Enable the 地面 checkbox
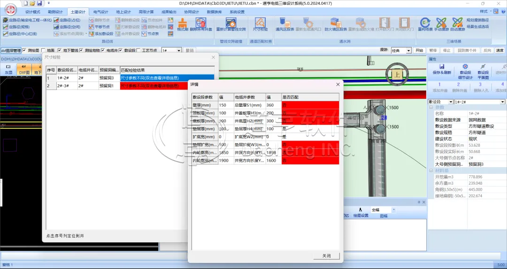This screenshot has width=507, height=269. click(44, 50)
